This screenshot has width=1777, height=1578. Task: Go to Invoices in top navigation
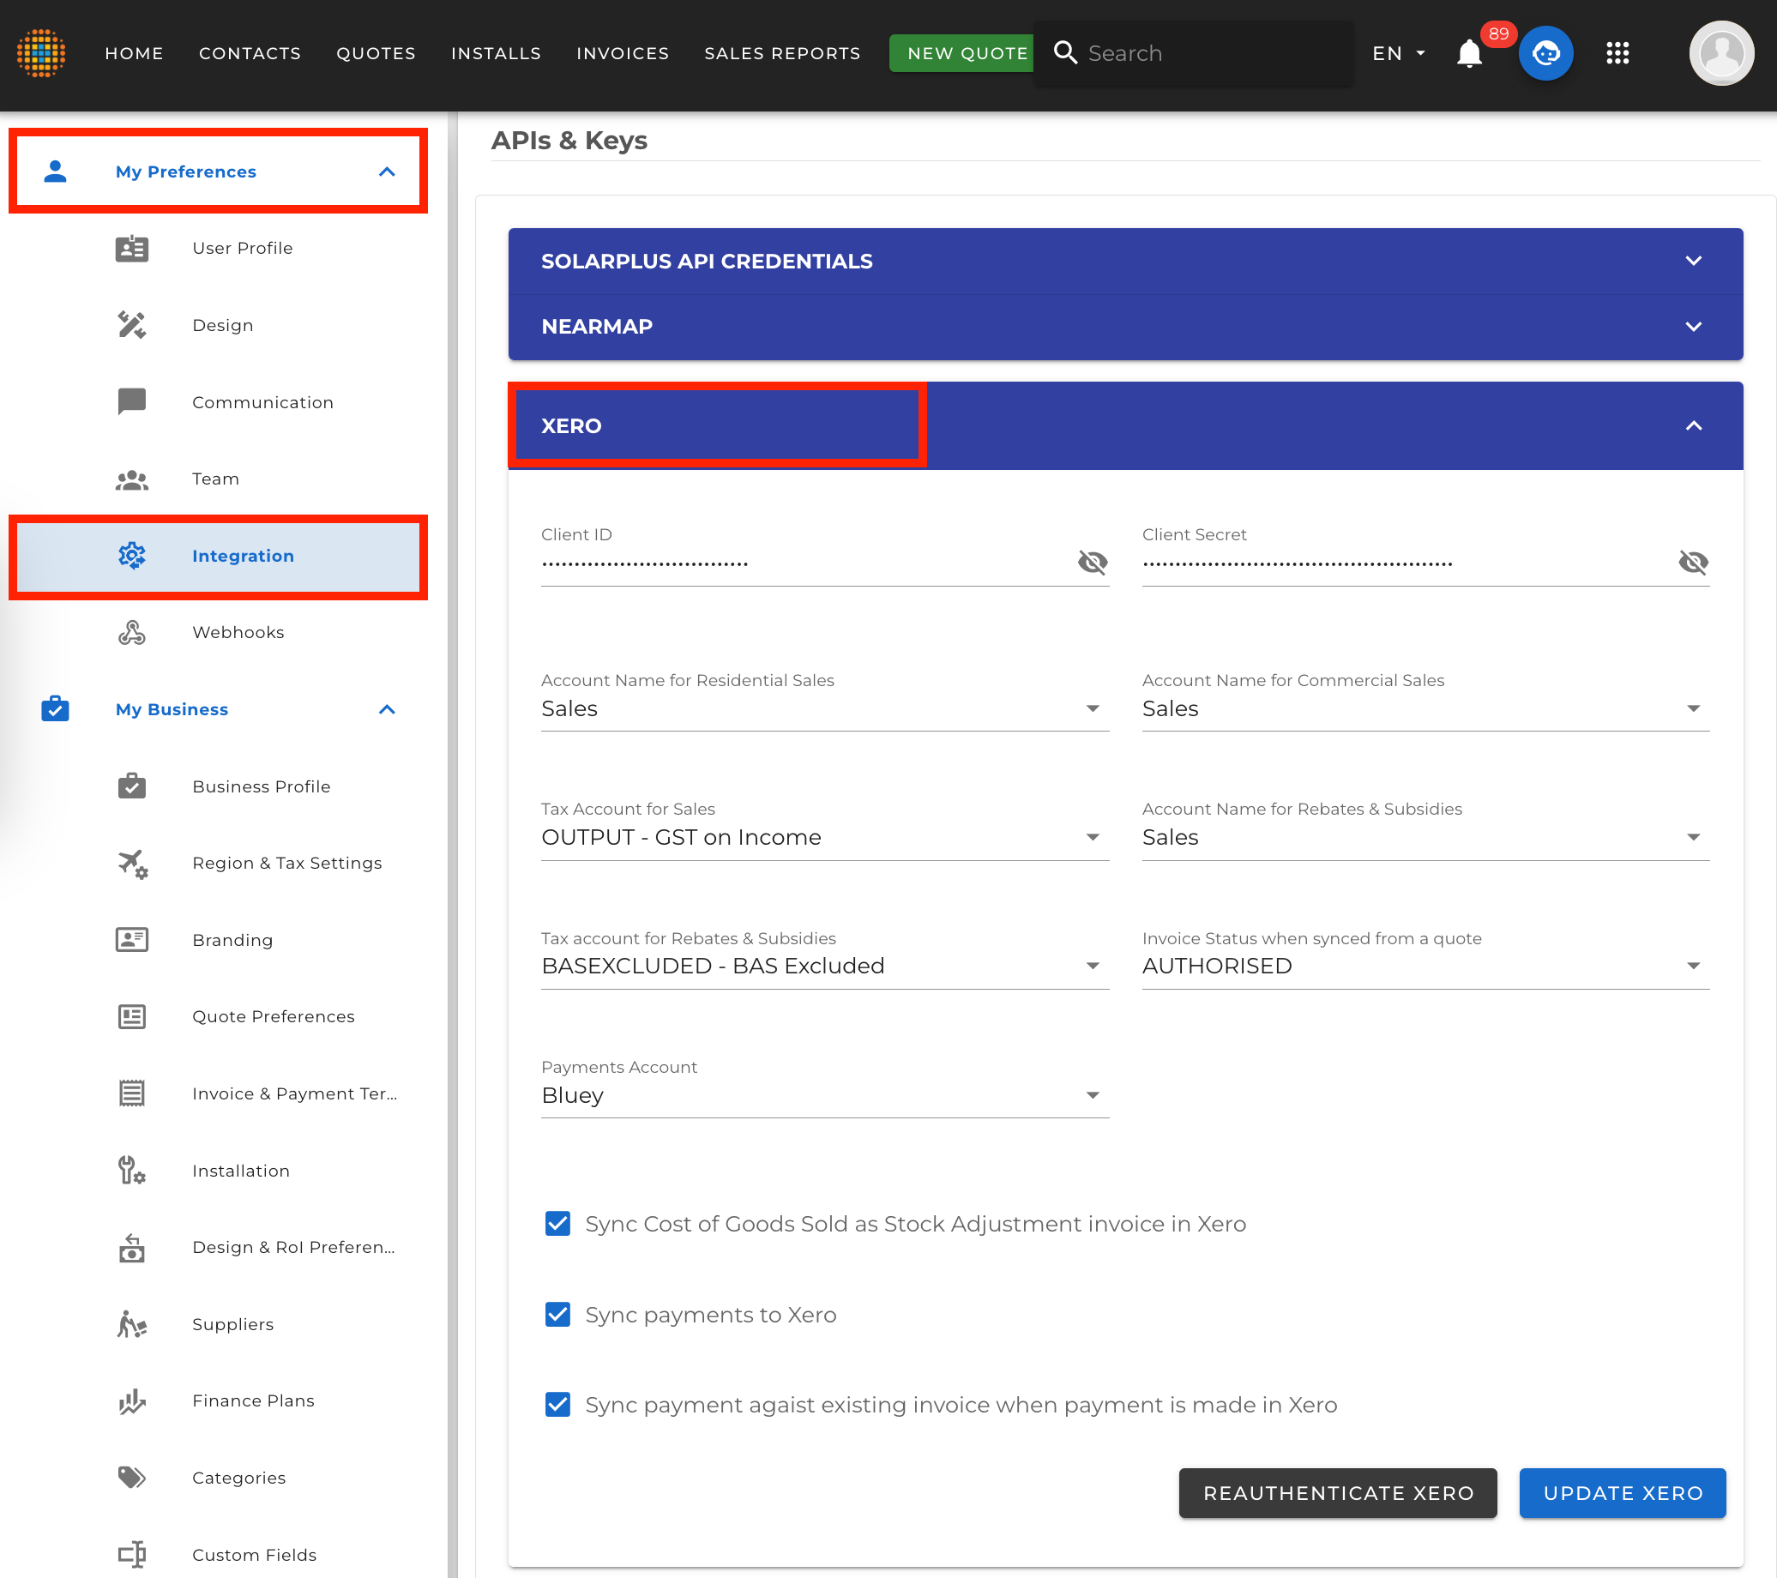point(623,54)
